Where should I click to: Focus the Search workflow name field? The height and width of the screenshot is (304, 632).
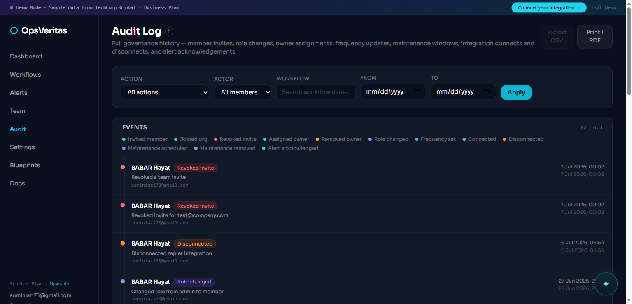coord(316,92)
